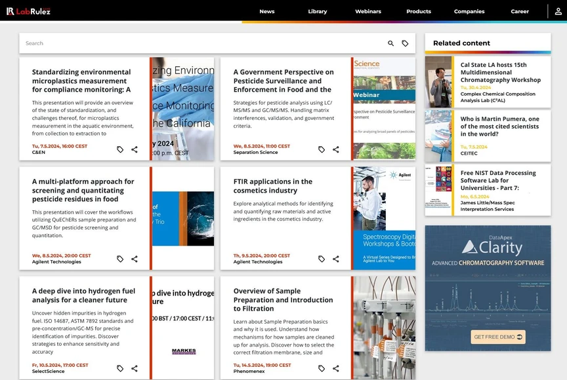The image size is (567, 380).
Task: Open 'A Government Perspective on Pesticide Surveillance' title
Action: click(x=283, y=81)
